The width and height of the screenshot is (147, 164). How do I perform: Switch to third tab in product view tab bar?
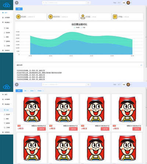coord(32,91)
